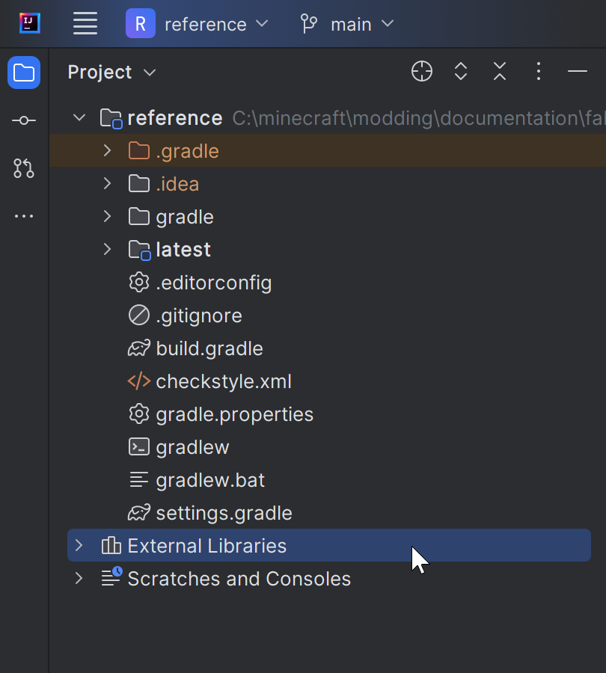Viewport: 606px width, 673px height.
Task: Hide the Project panel with minimize dash
Action: [x=578, y=72]
